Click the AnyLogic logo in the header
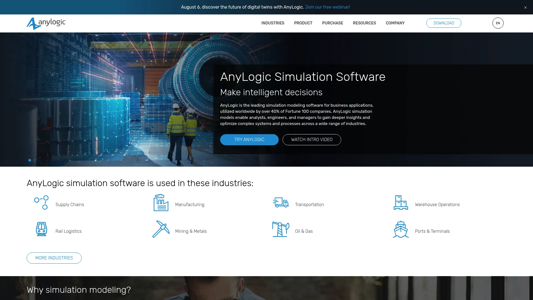Image resolution: width=533 pixels, height=300 pixels. coord(46,23)
